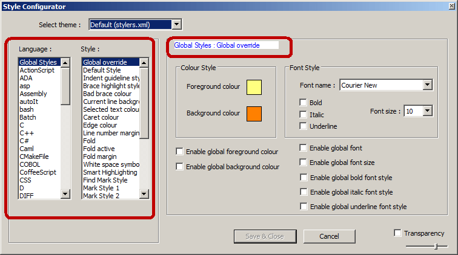Adjust the Transparency slider handle
The image size is (458, 255).
tap(436, 247)
